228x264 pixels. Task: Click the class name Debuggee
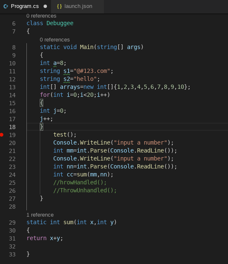60,23
